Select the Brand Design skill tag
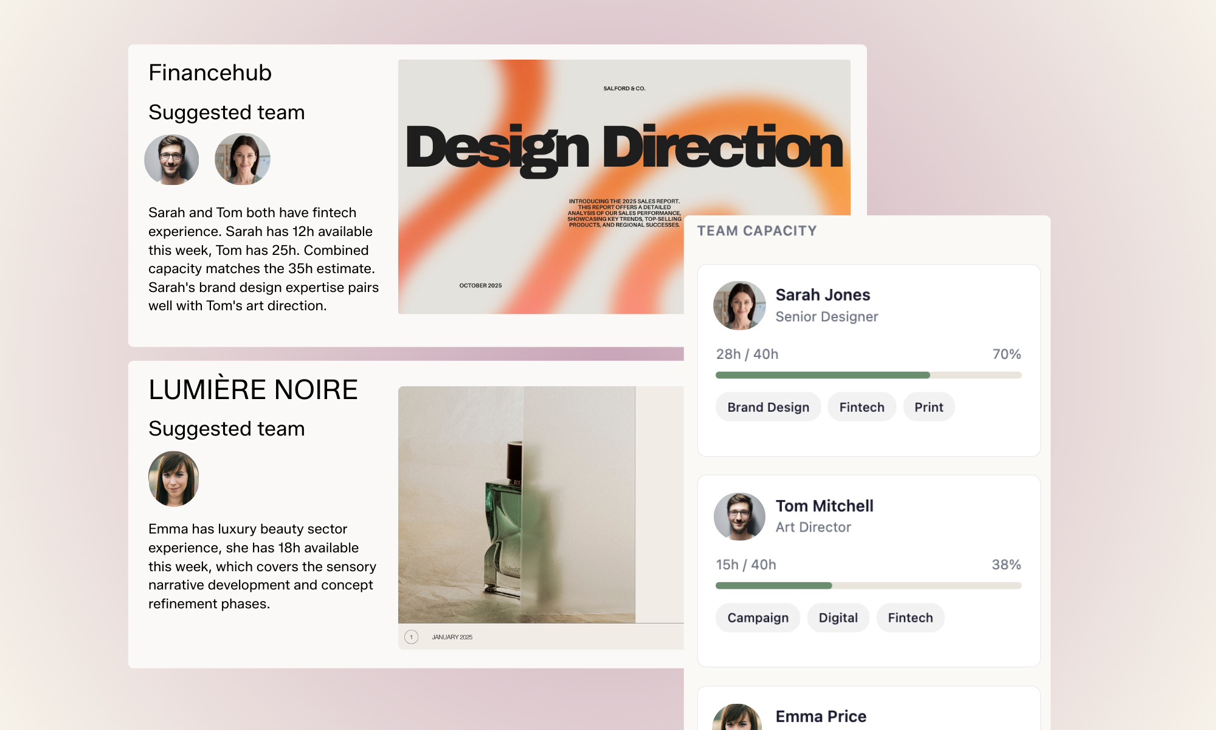Screen dimensions: 1216x730 (768, 407)
